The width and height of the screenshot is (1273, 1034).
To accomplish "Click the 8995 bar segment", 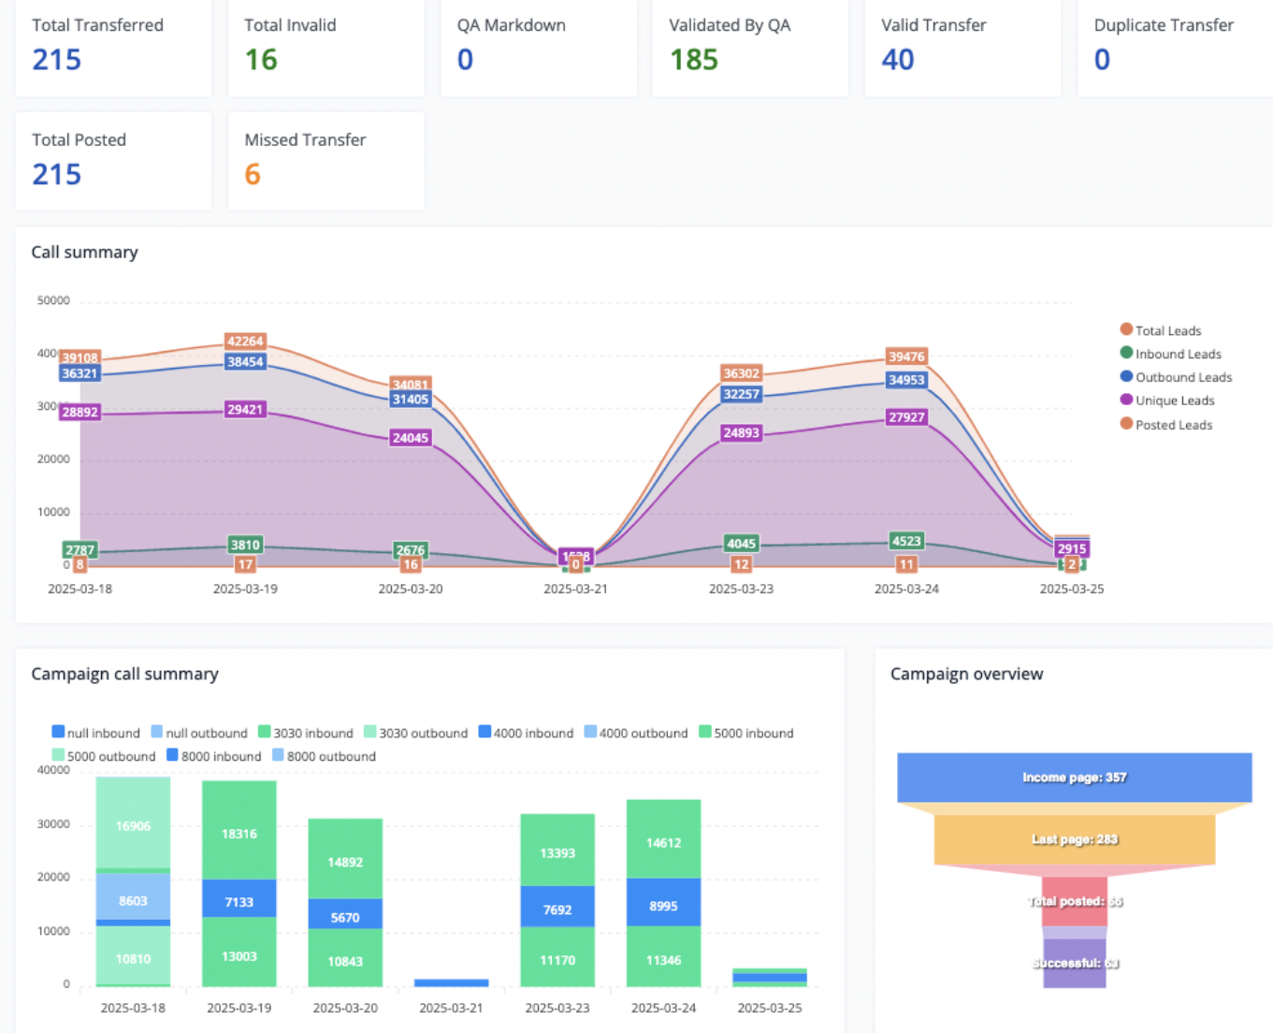I will click(663, 902).
